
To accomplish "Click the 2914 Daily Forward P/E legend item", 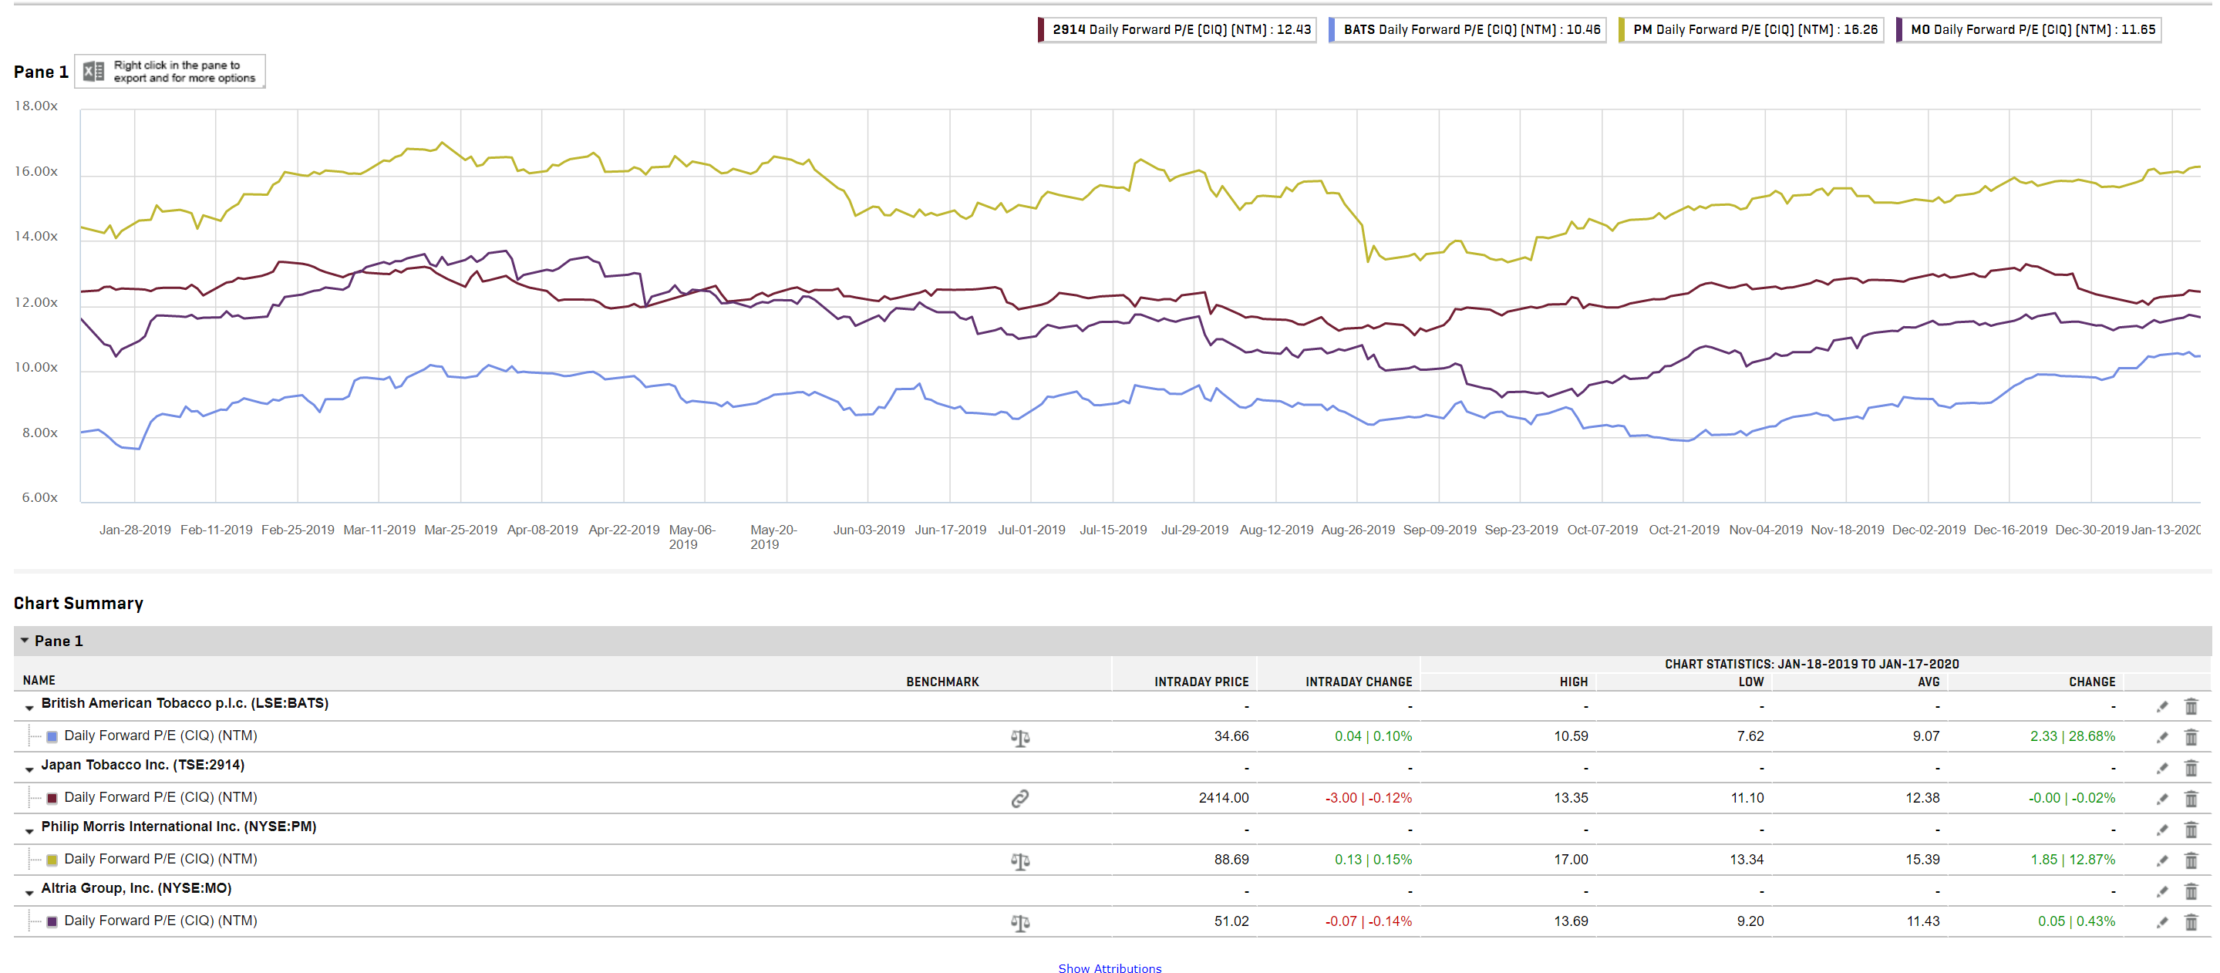I will click(1179, 29).
